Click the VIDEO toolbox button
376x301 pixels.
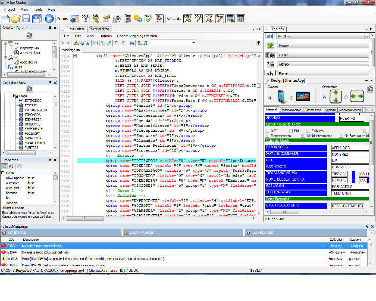[x=323, y=64]
